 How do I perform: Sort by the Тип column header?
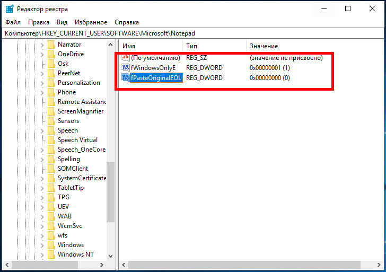(x=214, y=46)
